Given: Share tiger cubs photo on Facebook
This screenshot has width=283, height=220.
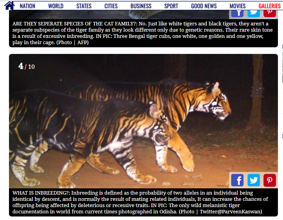Looking at the screenshot, I should tap(237, 14).
